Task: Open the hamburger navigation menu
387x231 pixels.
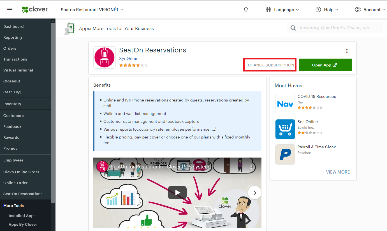Action: click(x=10, y=10)
